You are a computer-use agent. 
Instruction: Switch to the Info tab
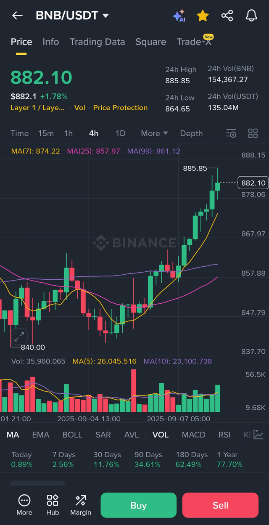tap(51, 42)
